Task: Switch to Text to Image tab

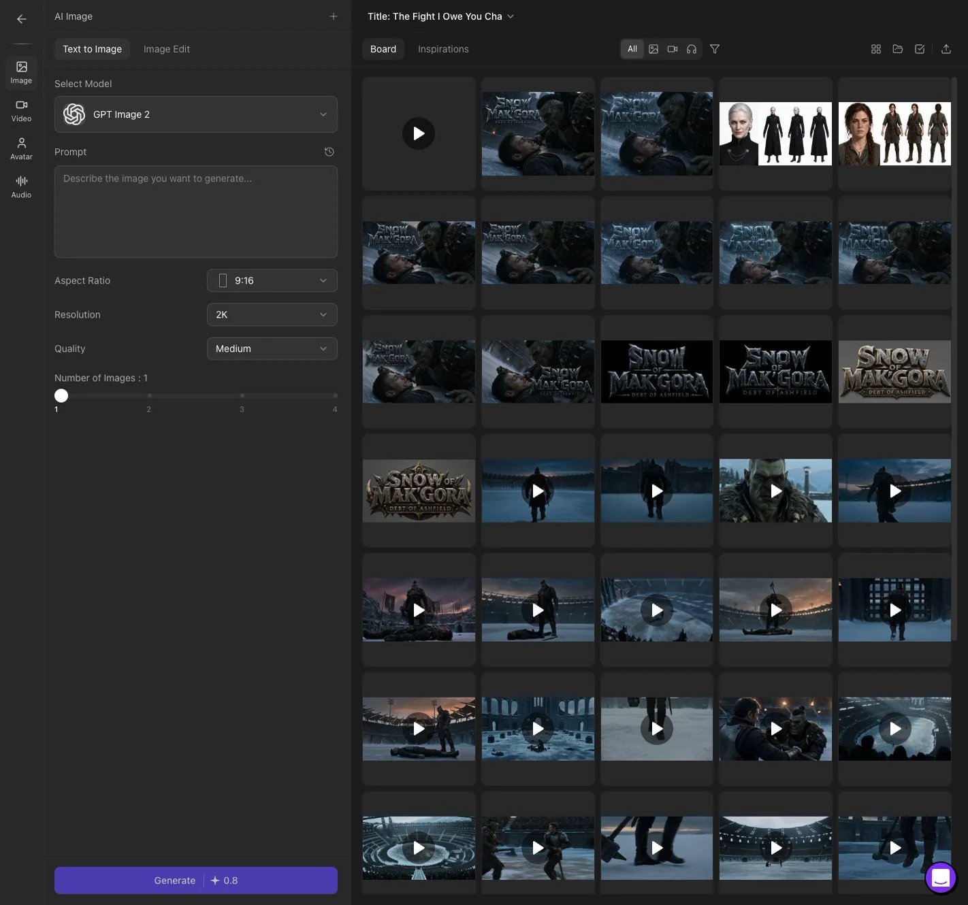Action: point(92,49)
